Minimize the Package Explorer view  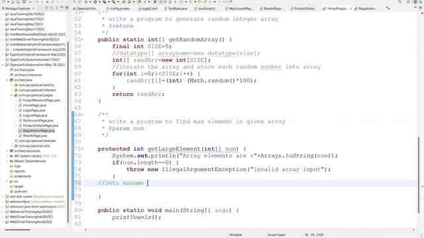click(62, 8)
